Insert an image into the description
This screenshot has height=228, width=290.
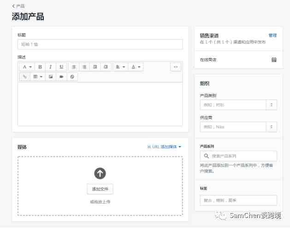pos(51,76)
